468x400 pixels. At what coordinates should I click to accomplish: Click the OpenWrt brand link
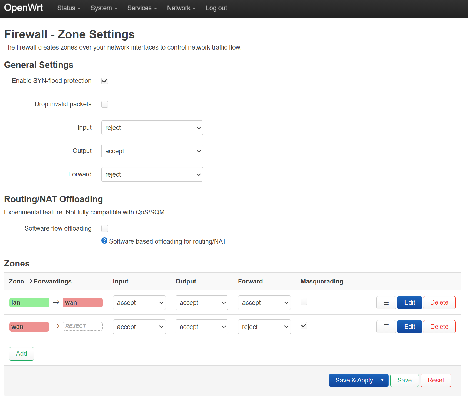click(24, 8)
